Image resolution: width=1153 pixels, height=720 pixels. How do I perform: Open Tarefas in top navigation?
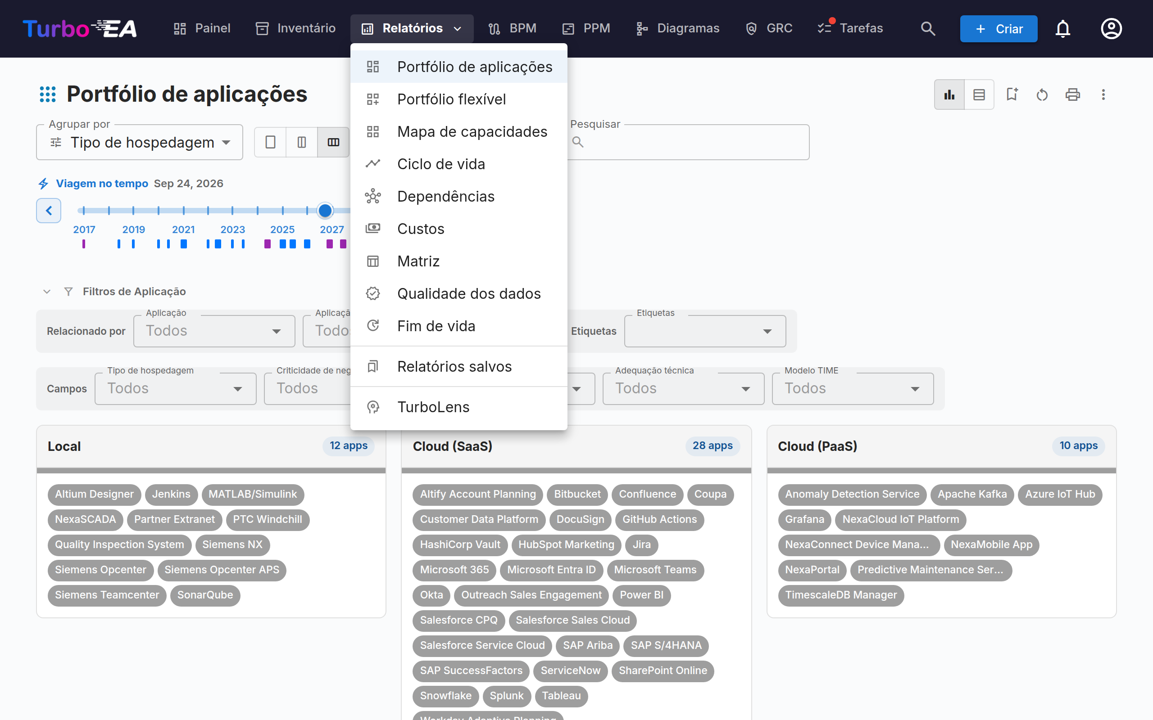coord(851,28)
